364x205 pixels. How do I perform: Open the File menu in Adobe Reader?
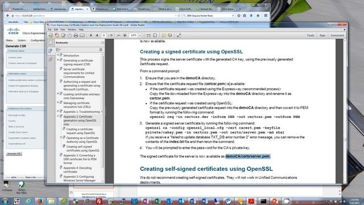click(49, 30)
